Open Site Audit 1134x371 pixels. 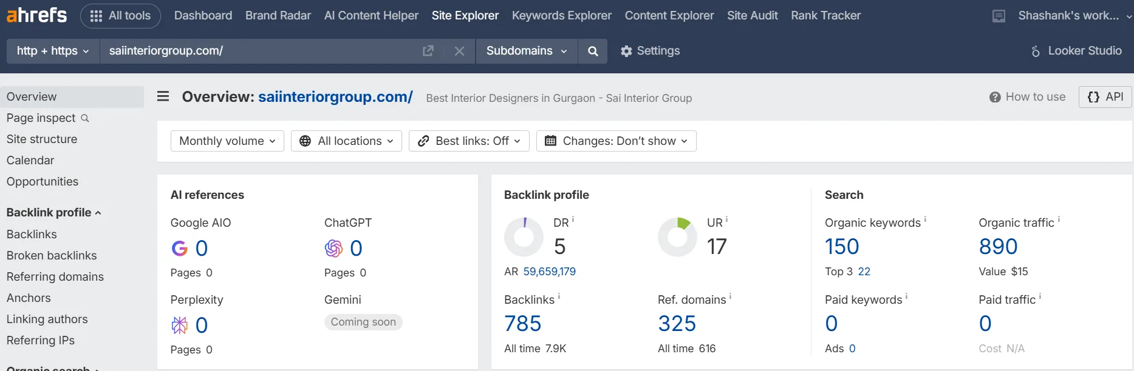753,16
